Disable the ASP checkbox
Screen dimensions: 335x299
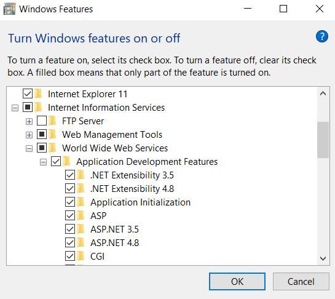tap(70, 215)
